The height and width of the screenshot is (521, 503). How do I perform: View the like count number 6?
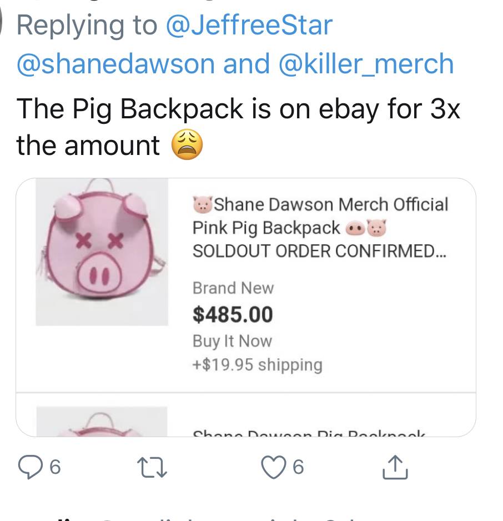tap(298, 467)
